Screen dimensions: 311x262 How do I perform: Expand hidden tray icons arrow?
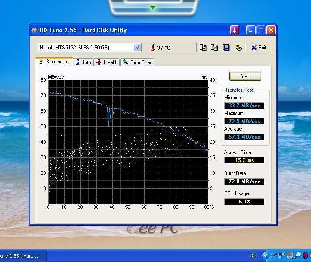[x=266, y=255]
